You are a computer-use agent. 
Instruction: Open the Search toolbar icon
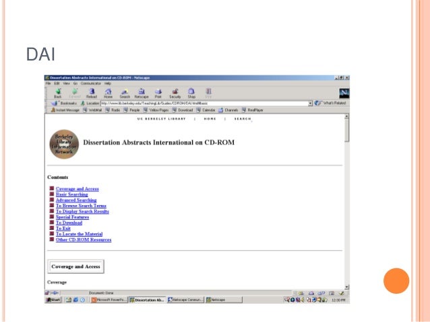coord(125,93)
